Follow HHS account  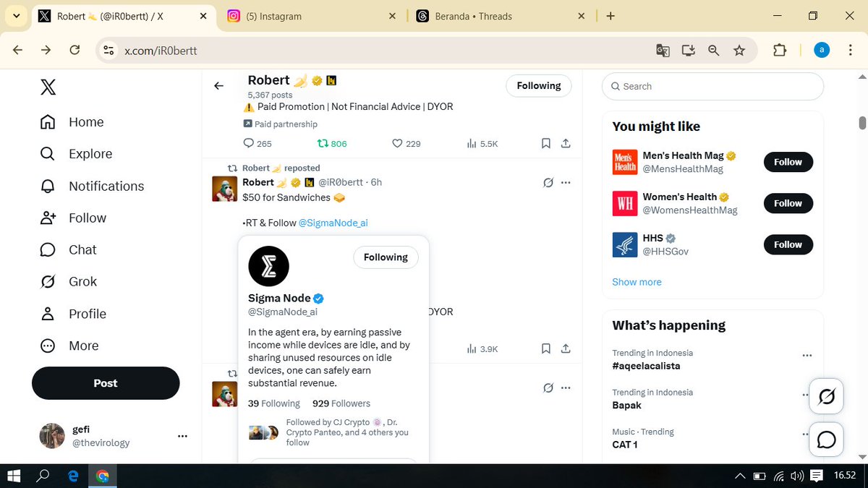click(788, 244)
